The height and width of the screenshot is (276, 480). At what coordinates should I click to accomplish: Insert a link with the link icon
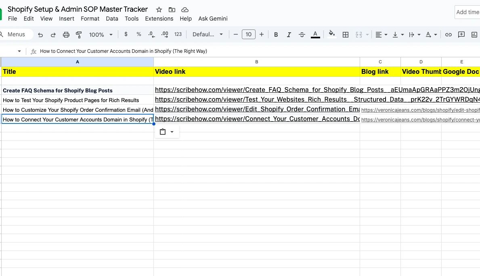coord(449,35)
